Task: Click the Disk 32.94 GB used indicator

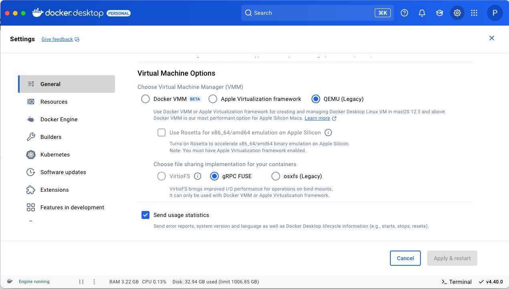Action: click(x=216, y=282)
